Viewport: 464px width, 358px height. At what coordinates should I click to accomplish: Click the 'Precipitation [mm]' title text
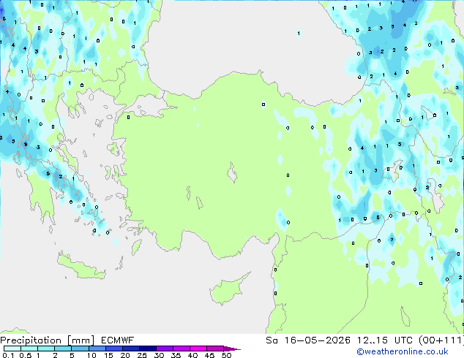(x=48, y=340)
